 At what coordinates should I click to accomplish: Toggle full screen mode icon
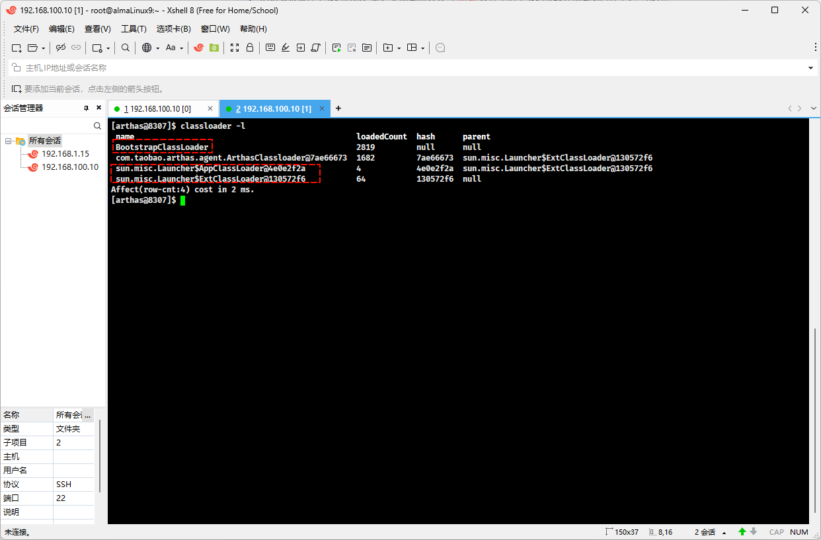click(235, 48)
